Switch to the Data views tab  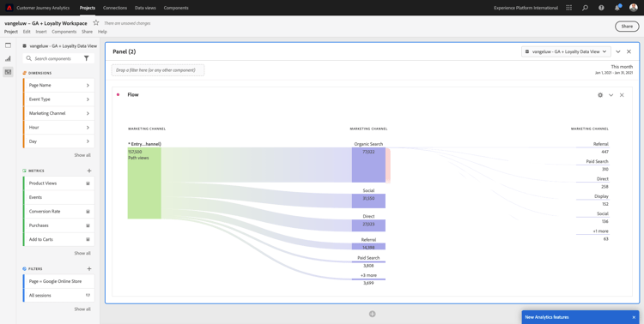145,8
